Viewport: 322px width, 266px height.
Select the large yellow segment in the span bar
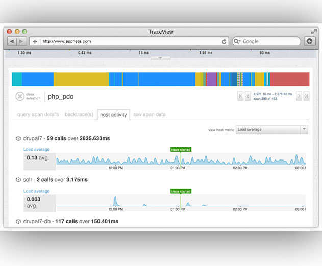pos(81,79)
